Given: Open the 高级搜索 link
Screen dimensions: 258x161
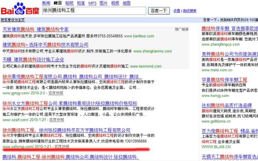Looking at the screenshot, I should click(190, 11).
